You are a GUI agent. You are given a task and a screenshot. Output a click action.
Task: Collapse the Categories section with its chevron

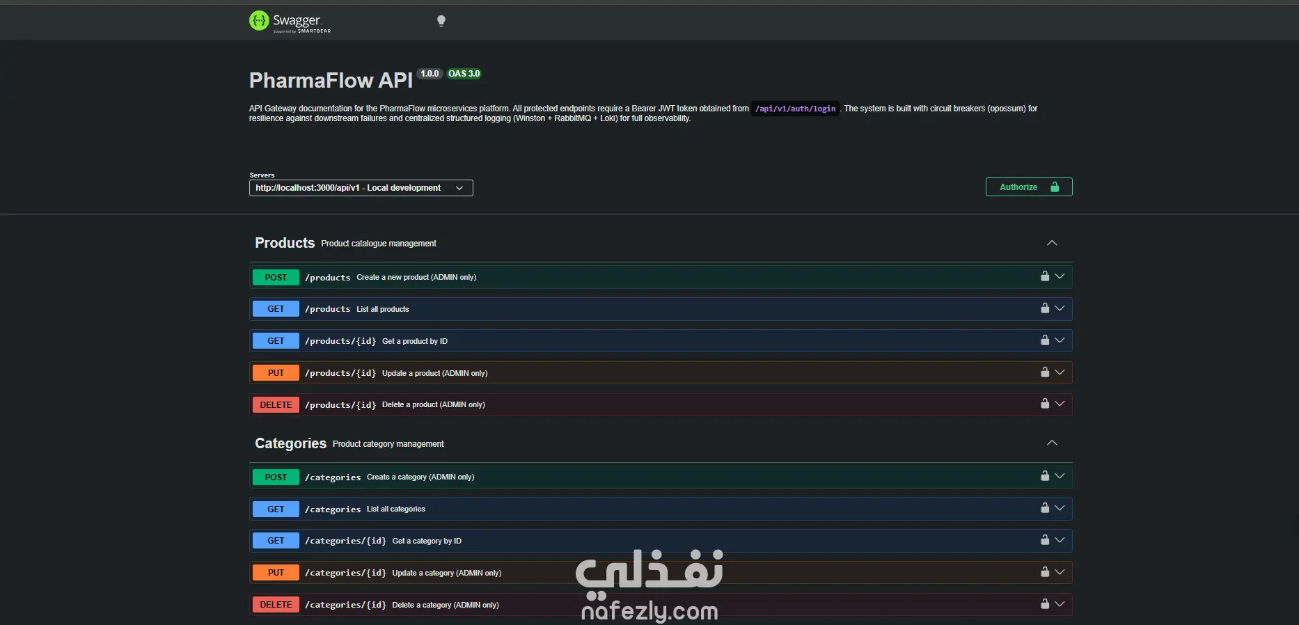pos(1052,443)
